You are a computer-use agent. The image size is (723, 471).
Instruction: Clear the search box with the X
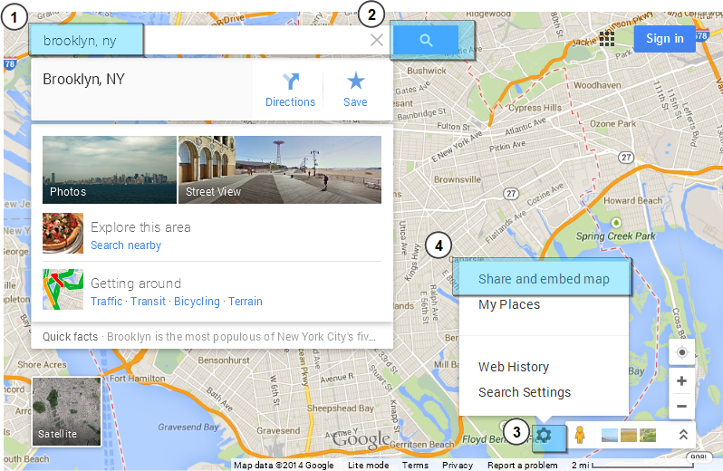pos(377,40)
